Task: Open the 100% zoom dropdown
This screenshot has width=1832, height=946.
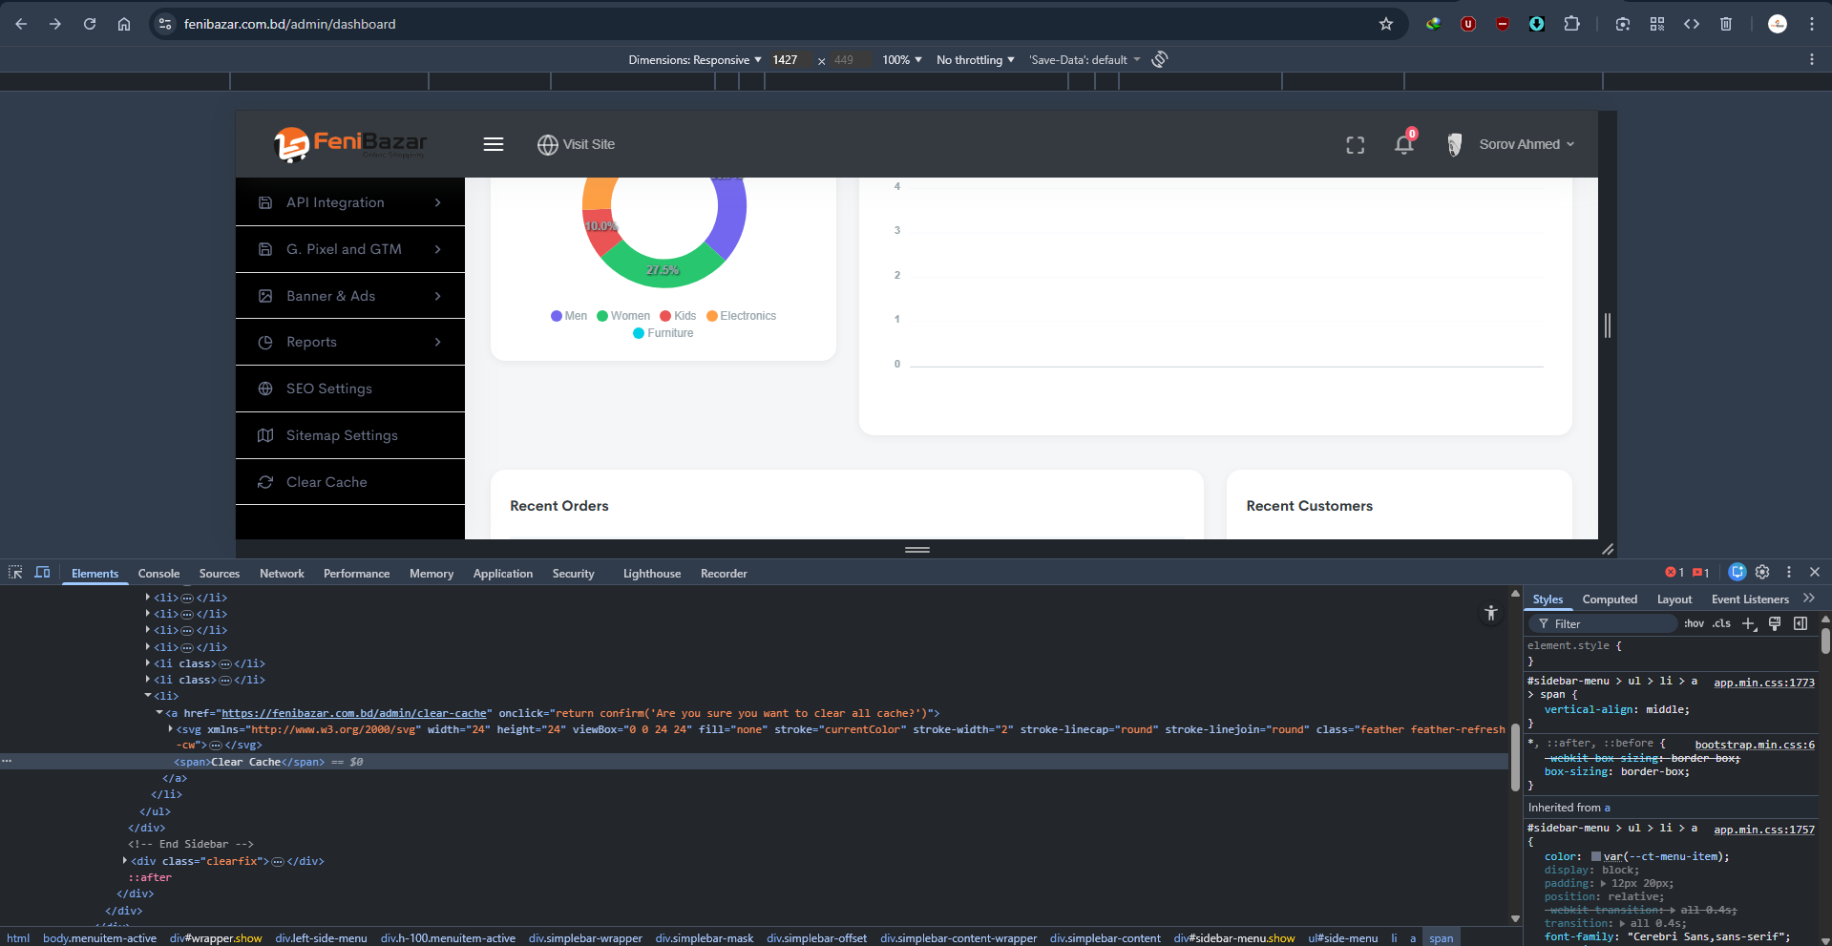Action: click(902, 60)
